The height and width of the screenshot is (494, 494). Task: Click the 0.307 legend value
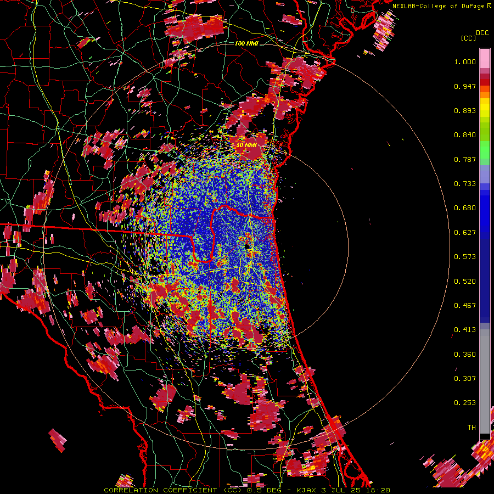point(465,379)
